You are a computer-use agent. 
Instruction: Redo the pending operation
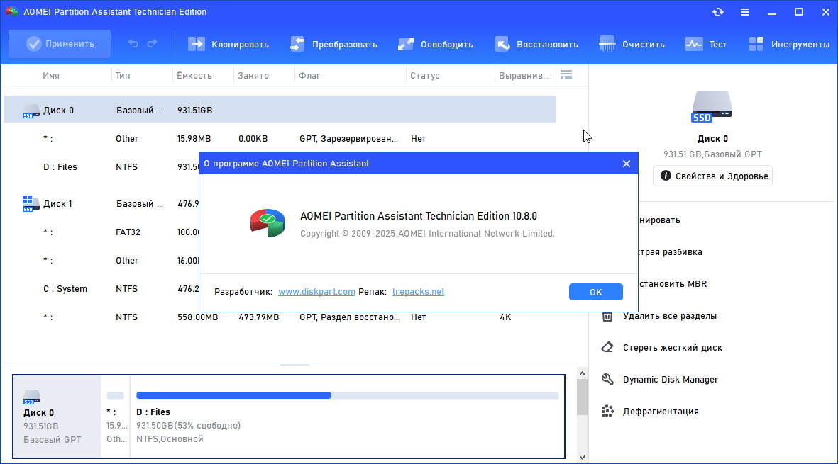153,44
